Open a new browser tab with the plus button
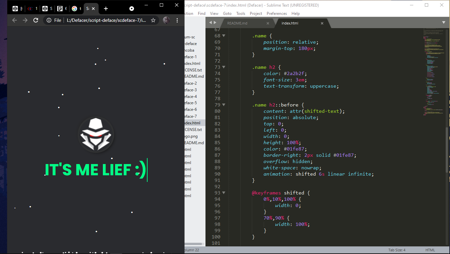450x254 pixels. click(x=105, y=9)
